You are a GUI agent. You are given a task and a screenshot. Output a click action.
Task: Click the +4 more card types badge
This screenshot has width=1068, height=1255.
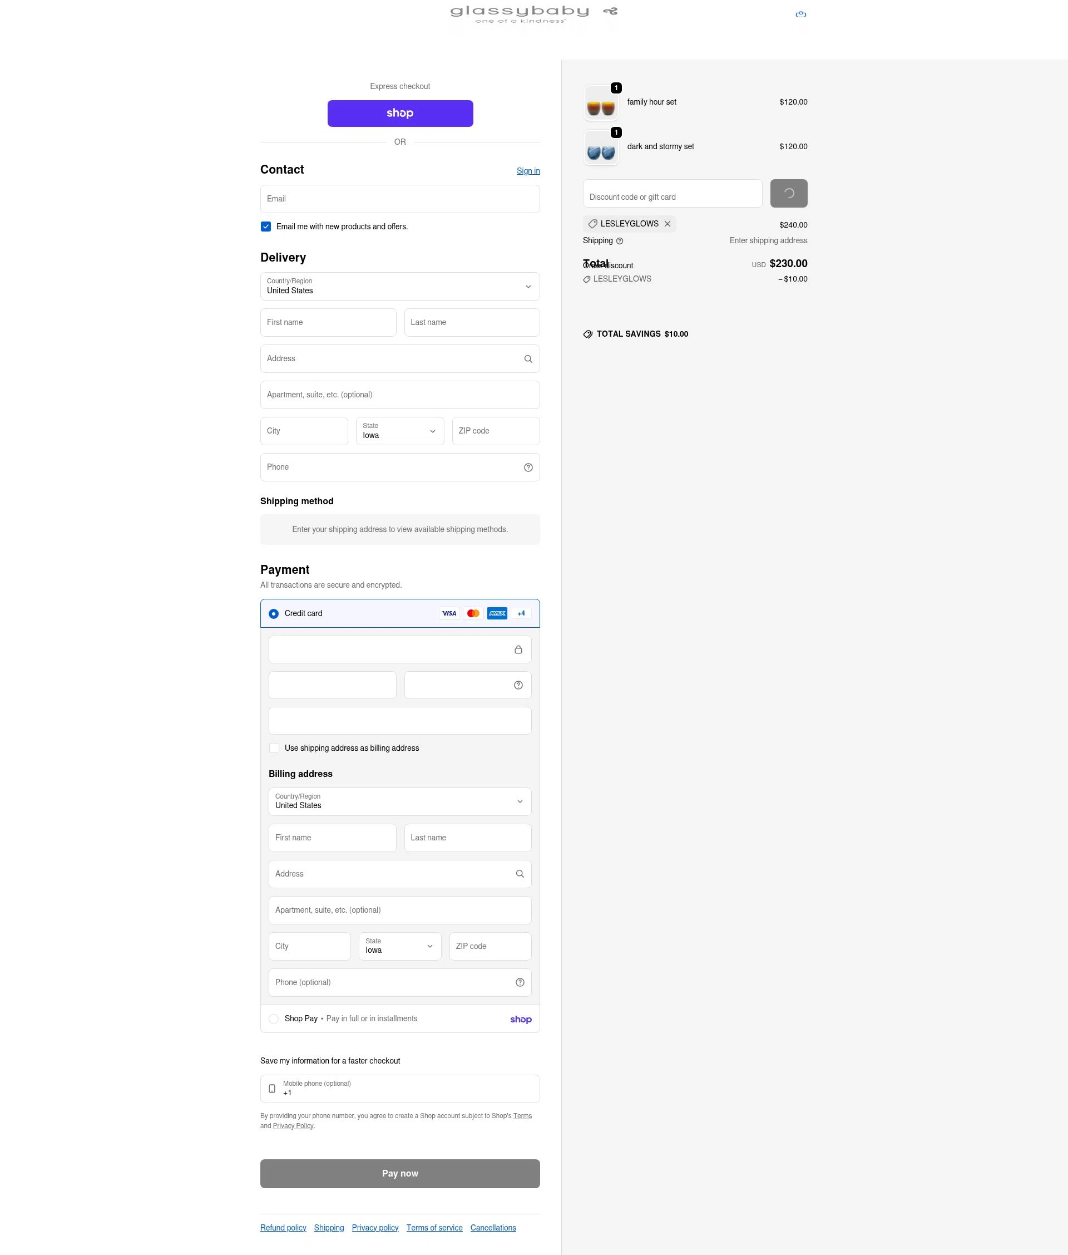pyautogui.click(x=521, y=613)
